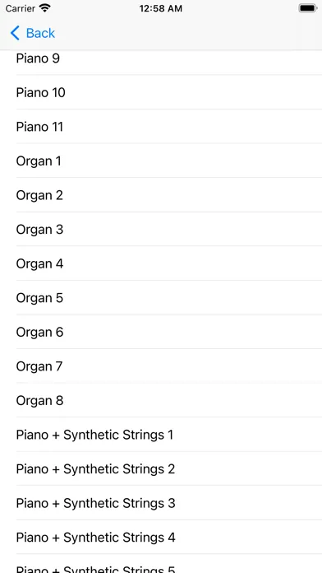Select Piano 11 instrument
Viewport: 322px width, 573px height.
coord(161,127)
